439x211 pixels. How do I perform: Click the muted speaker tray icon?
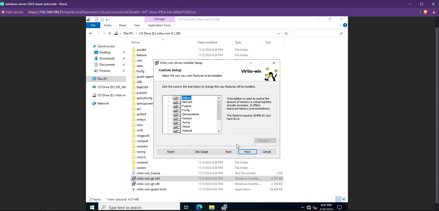[x=315, y=207]
